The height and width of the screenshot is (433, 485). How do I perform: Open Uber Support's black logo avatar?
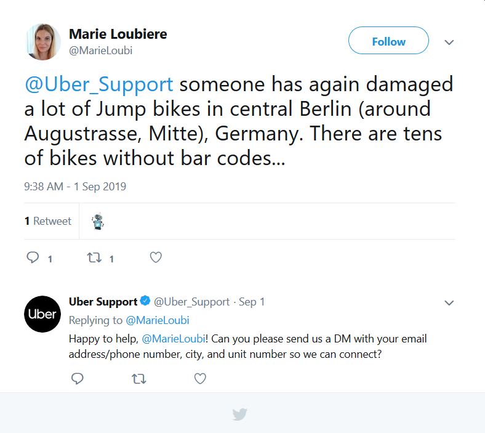coord(42,314)
